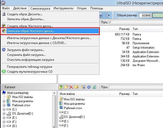Image resolution: width=163 pixels, height=128 pixels.
Task: Choose Извлечь загрузочные данные с Дискеты/Жесткого диска
Action: tap(50, 38)
